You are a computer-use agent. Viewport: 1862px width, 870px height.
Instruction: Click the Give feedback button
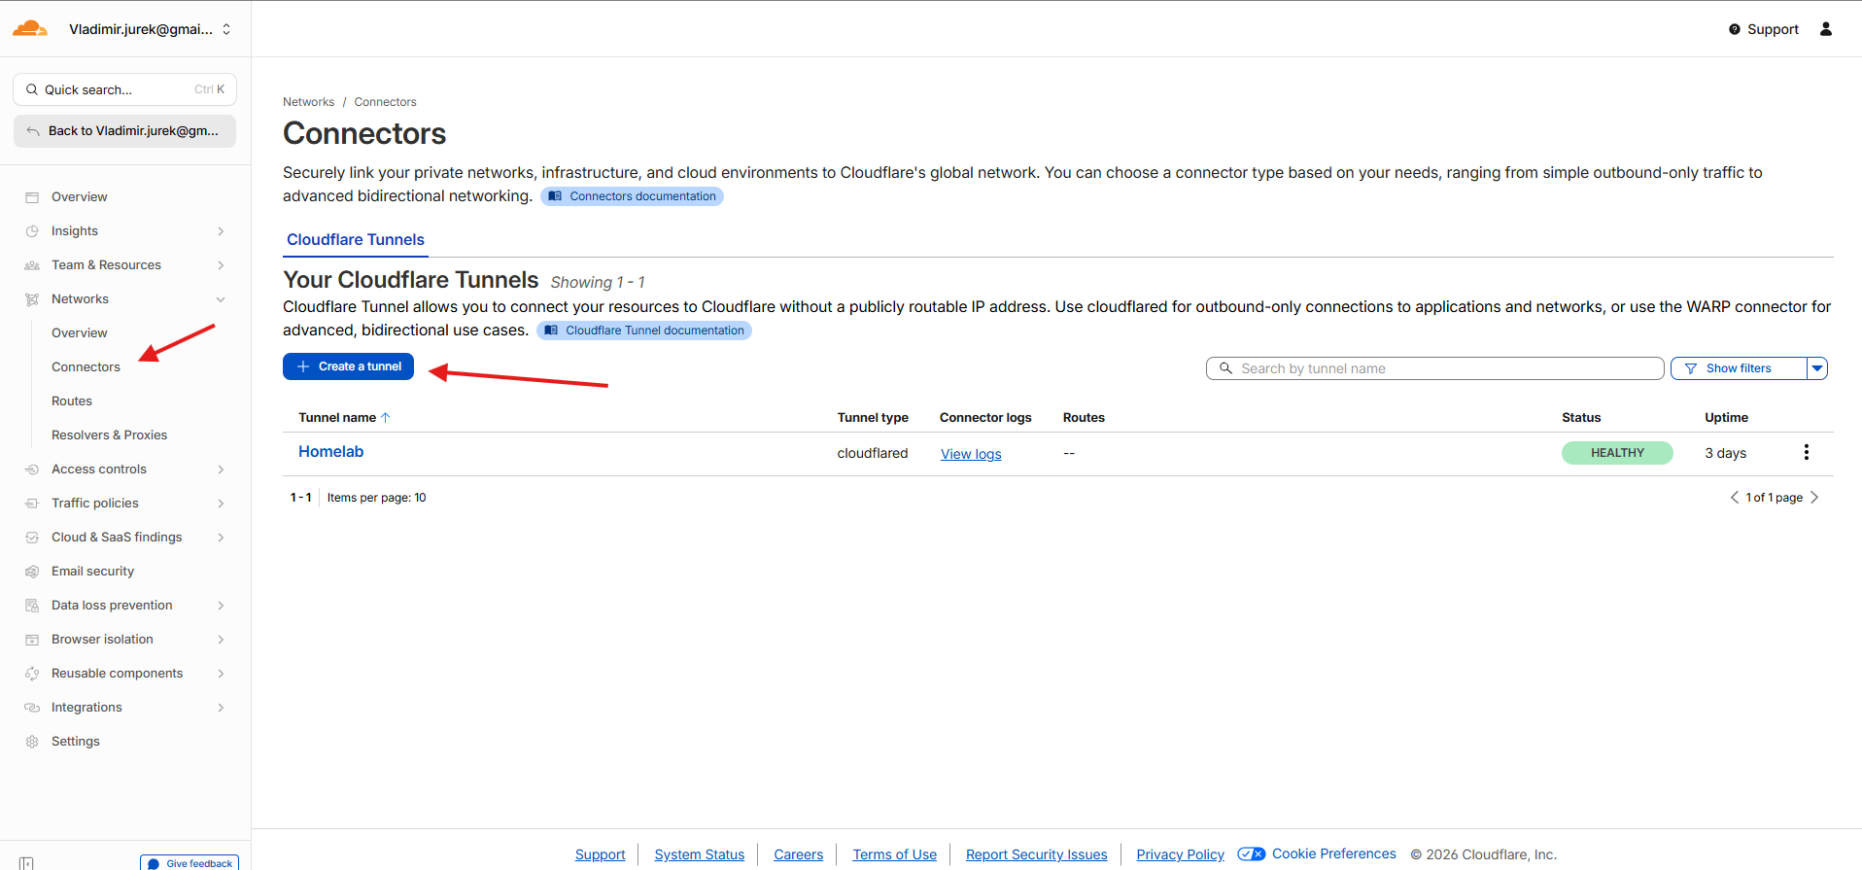click(x=190, y=863)
